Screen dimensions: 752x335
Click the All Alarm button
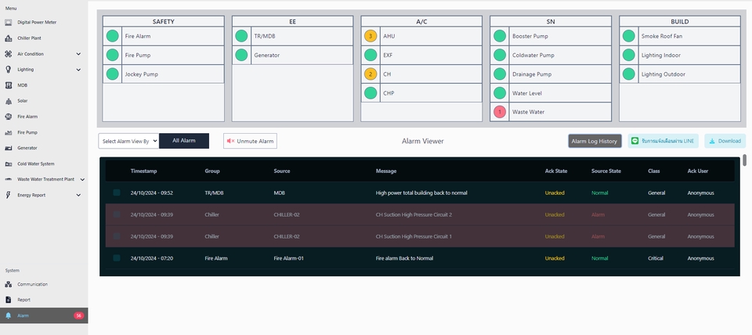tap(184, 141)
